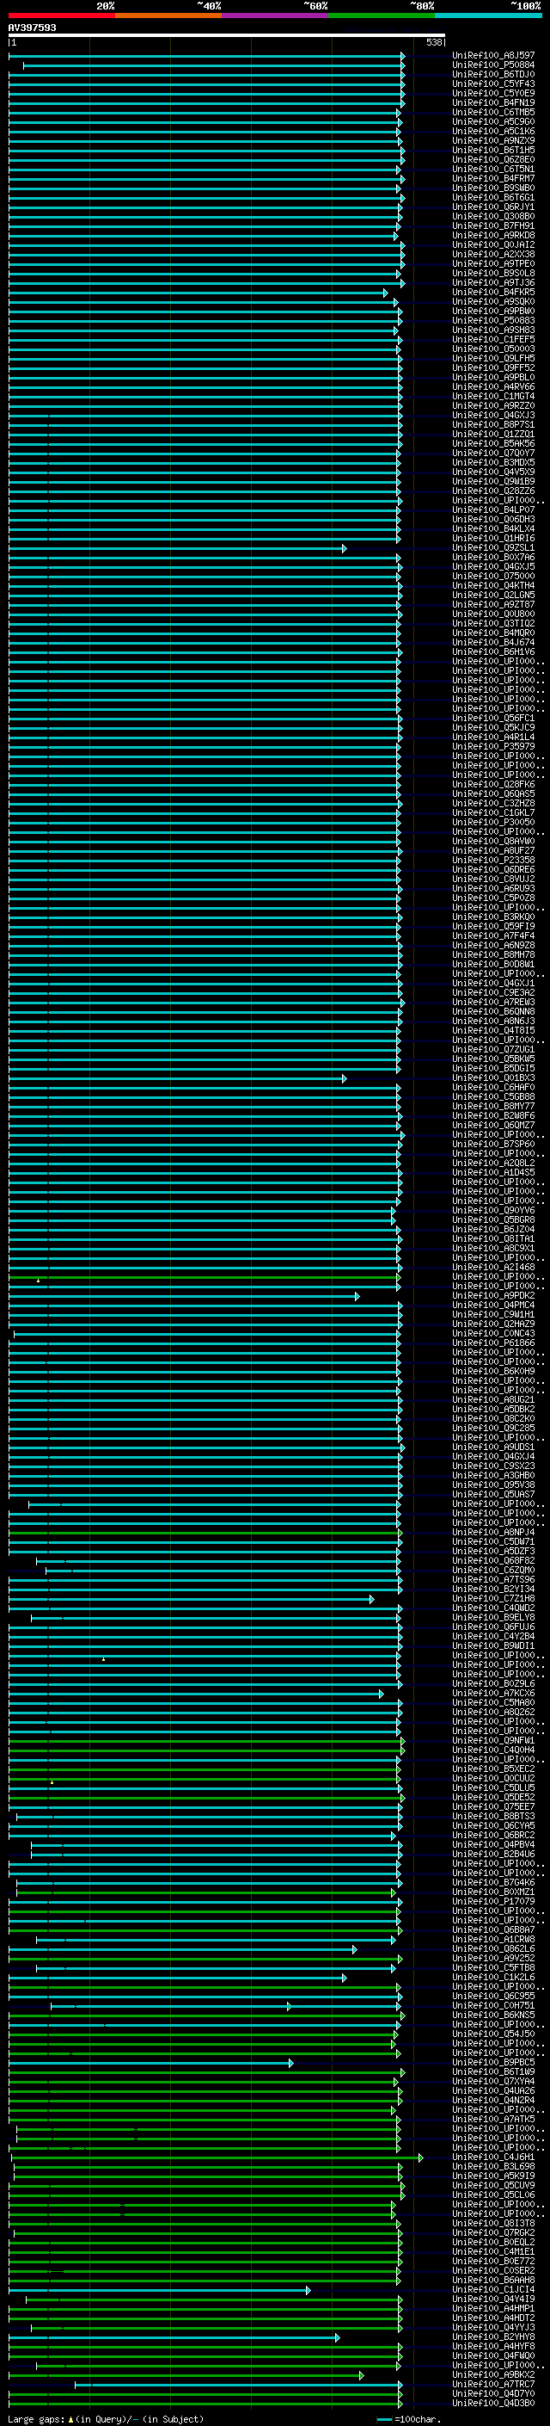Select hit label UniRef100_C5DW71

(x=492, y=1541)
